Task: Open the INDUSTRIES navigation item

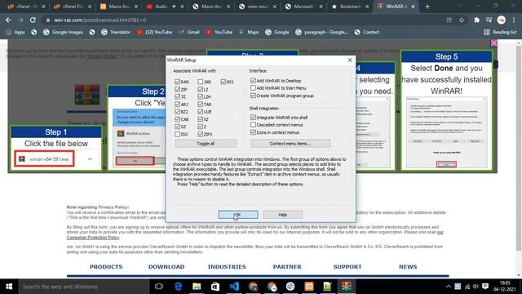Action: pos(227,267)
